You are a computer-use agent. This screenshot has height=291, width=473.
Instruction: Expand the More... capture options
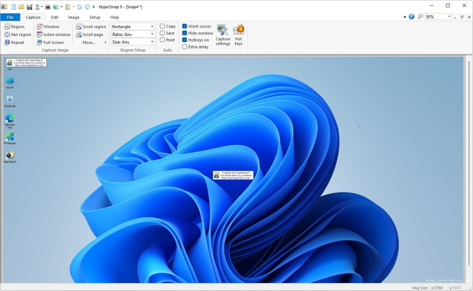click(x=94, y=42)
